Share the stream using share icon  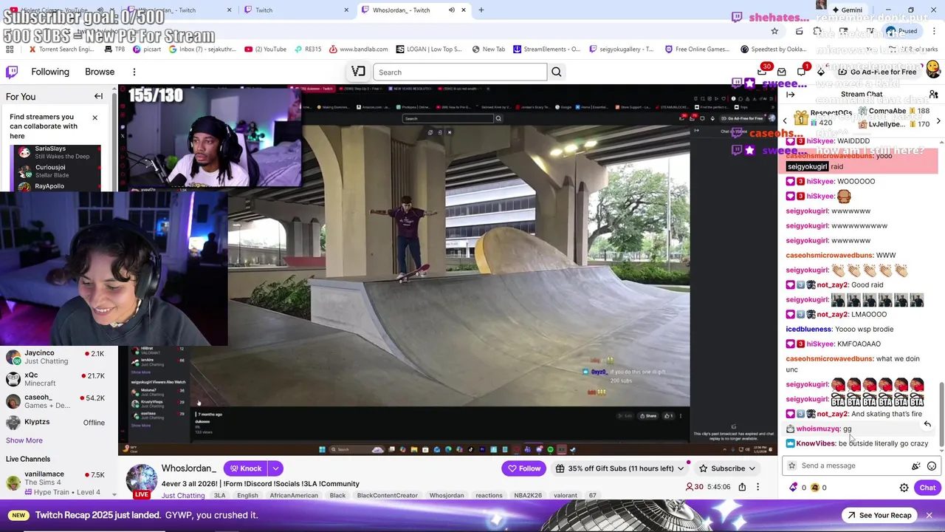[742, 487]
